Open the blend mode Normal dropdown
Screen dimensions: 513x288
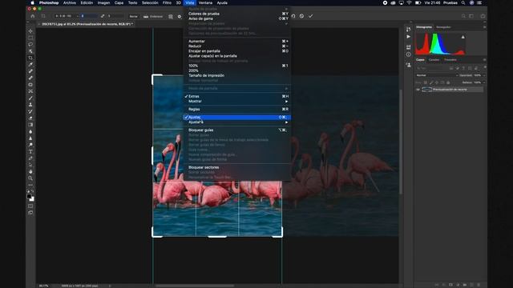tap(437, 75)
